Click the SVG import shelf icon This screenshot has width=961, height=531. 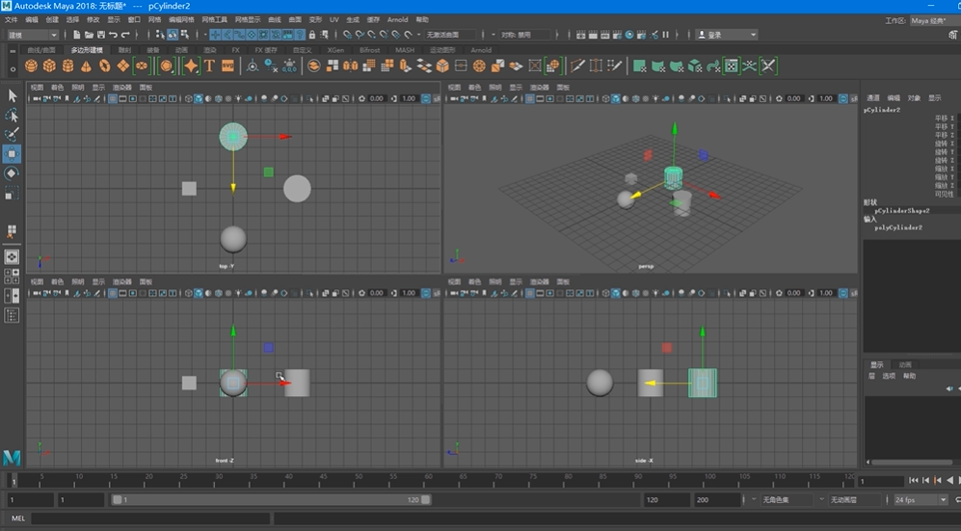(x=228, y=66)
